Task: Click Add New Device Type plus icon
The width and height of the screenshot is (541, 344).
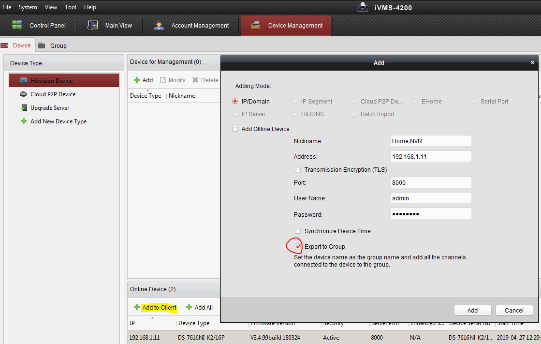Action: point(23,121)
